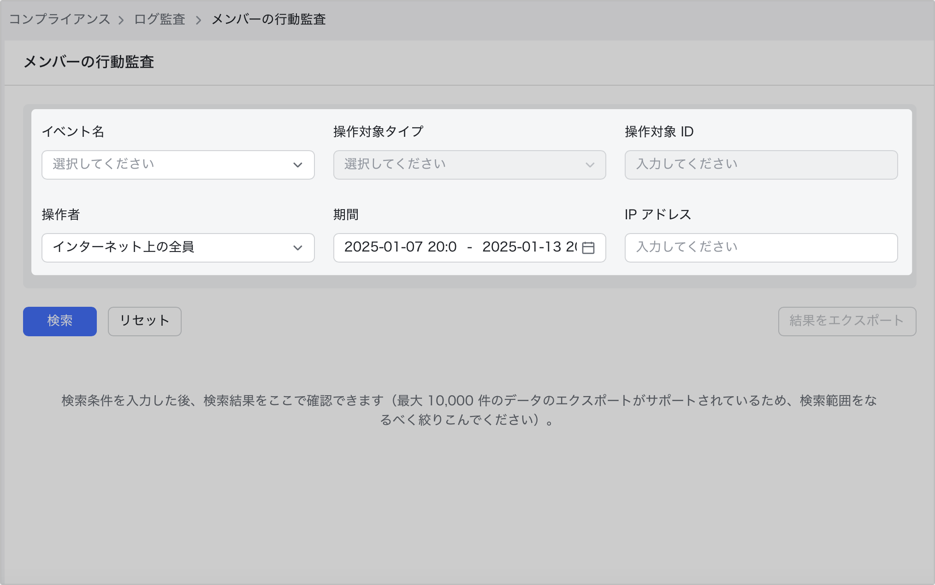Focus the 操作対象 ID input field

click(x=761, y=164)
